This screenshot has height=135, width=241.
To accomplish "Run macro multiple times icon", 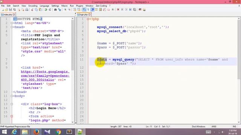I will point(130,10).
